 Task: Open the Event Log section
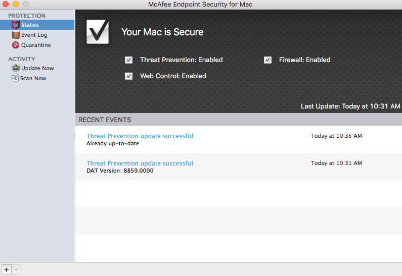pyautogui.click(x=34, y=35)
